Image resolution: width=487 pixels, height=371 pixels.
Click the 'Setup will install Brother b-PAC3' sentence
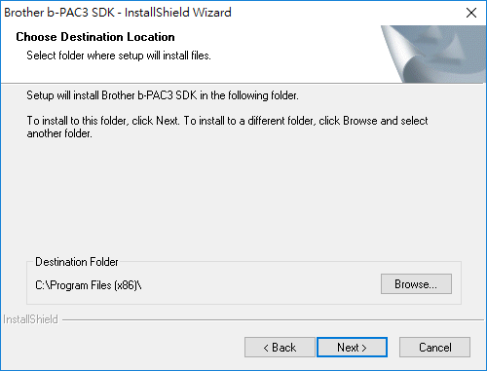click(x=163, y=95)
